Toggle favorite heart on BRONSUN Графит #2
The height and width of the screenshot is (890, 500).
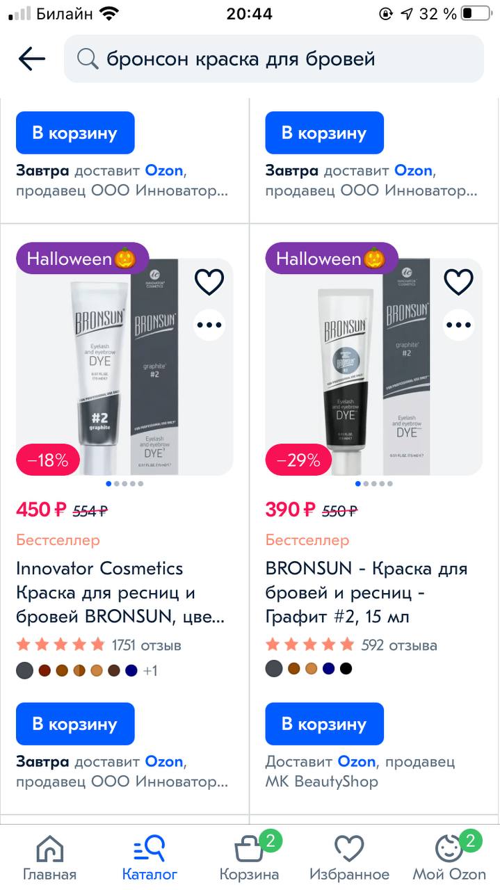[458, 282]
